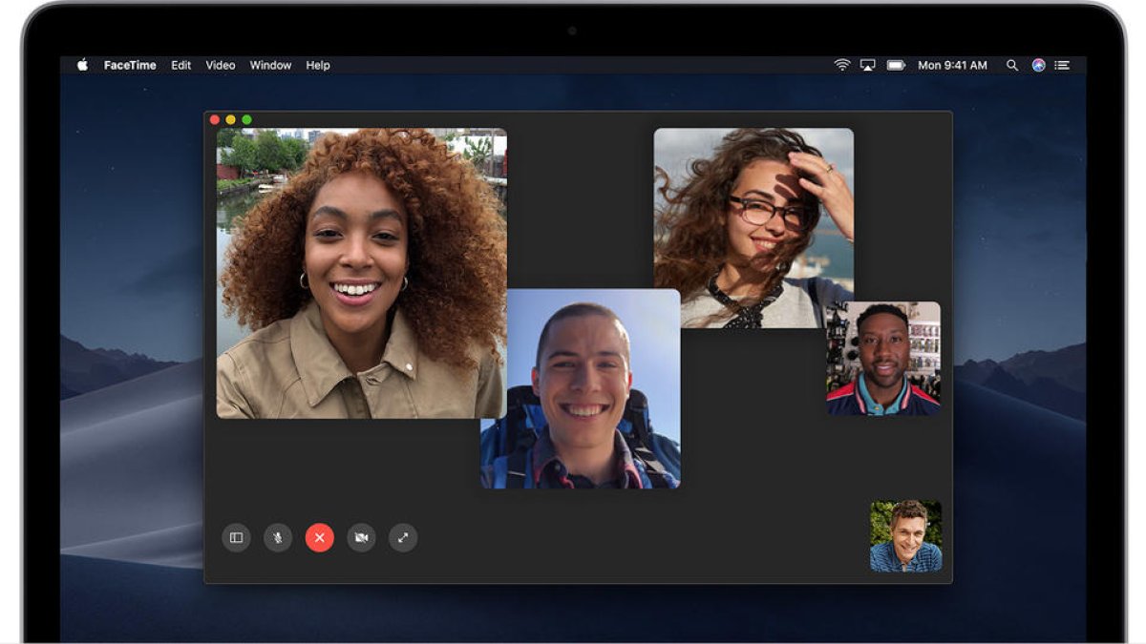Close the FaceTime window

tap(214, 119)
